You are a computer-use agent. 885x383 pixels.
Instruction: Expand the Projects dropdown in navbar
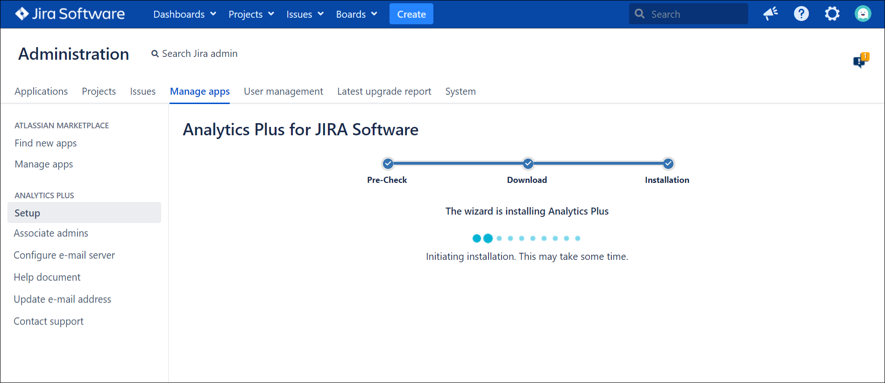pyautogui.click(x=251, y=14)
